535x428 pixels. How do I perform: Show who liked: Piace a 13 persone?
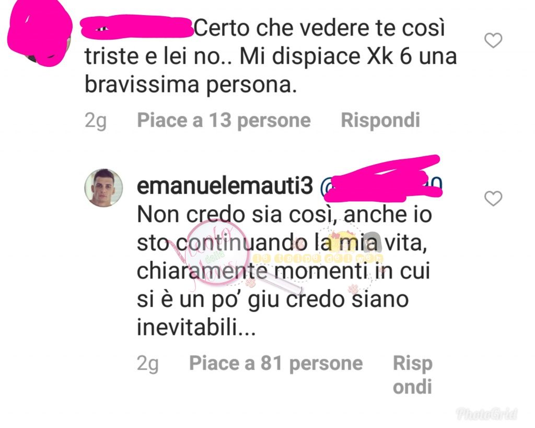[224, 121]
